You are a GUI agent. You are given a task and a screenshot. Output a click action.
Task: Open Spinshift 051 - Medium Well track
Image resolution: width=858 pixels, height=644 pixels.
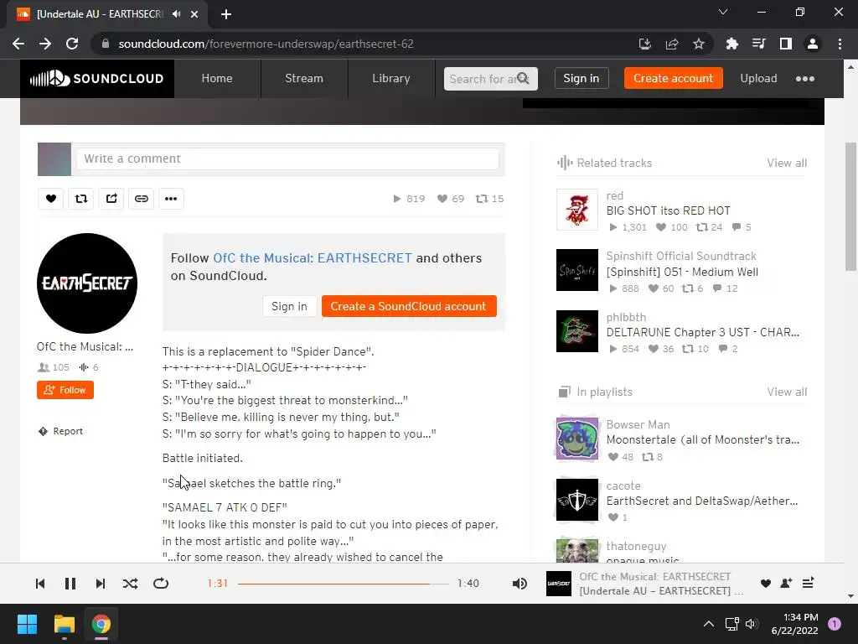pos(682,273)
